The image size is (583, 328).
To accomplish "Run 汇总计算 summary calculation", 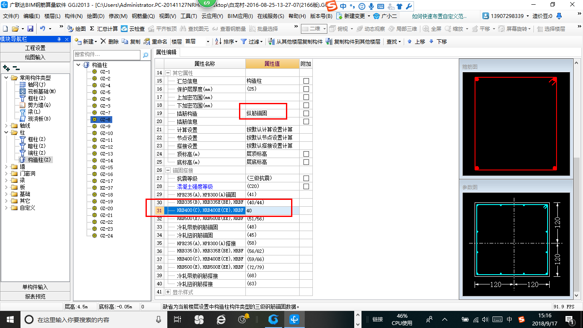I will (x=104, y=29).
